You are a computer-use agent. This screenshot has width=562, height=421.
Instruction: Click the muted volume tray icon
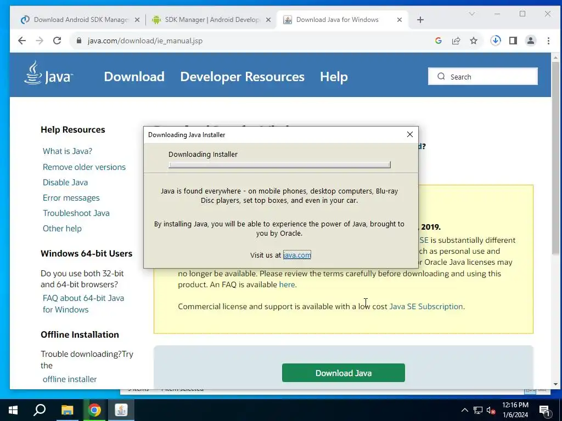(491, 410)
